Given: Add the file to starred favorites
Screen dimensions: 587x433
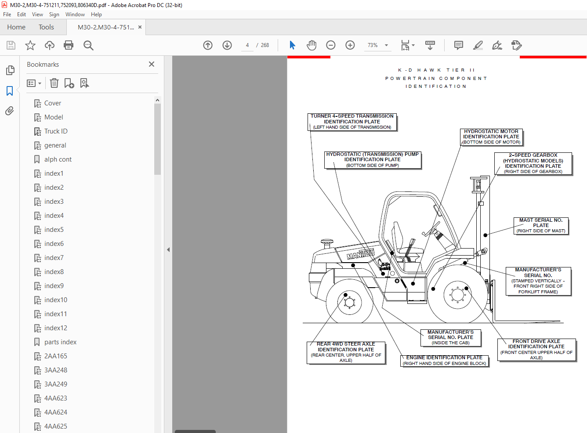Looking at the screenshot, I should (x=30, y=45).
